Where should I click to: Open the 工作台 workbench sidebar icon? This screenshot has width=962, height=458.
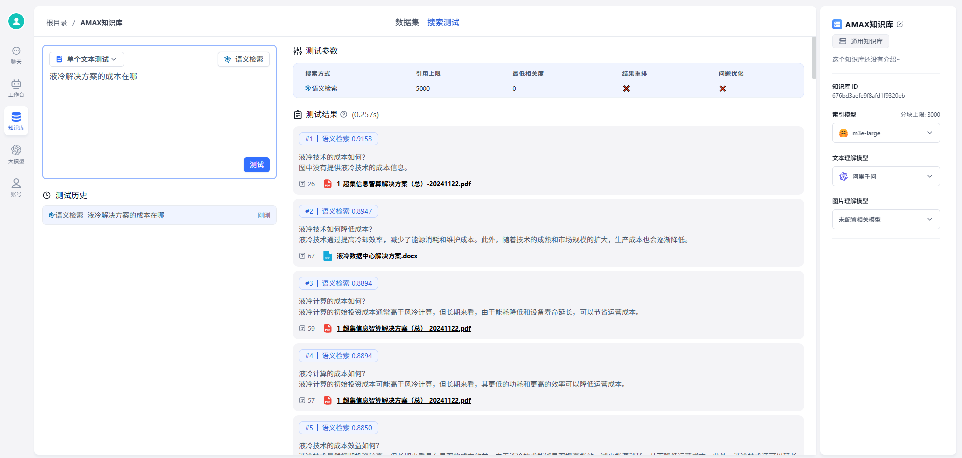16,88
